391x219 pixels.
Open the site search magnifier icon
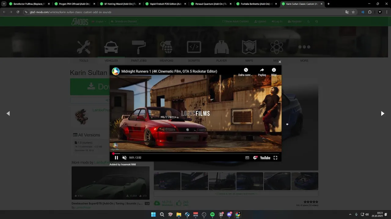click(x=317, y=22)
